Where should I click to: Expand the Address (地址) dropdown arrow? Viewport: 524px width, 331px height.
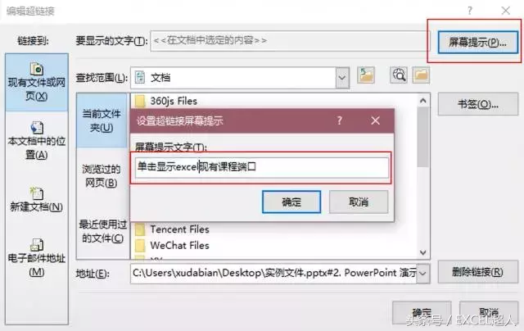[x=423, y=274]
